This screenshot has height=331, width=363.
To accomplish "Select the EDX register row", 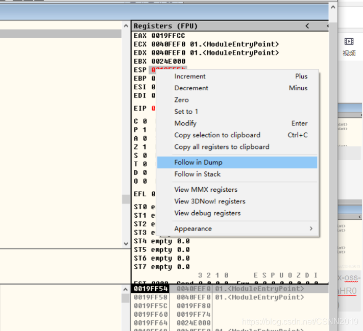I will coord(206,53).
